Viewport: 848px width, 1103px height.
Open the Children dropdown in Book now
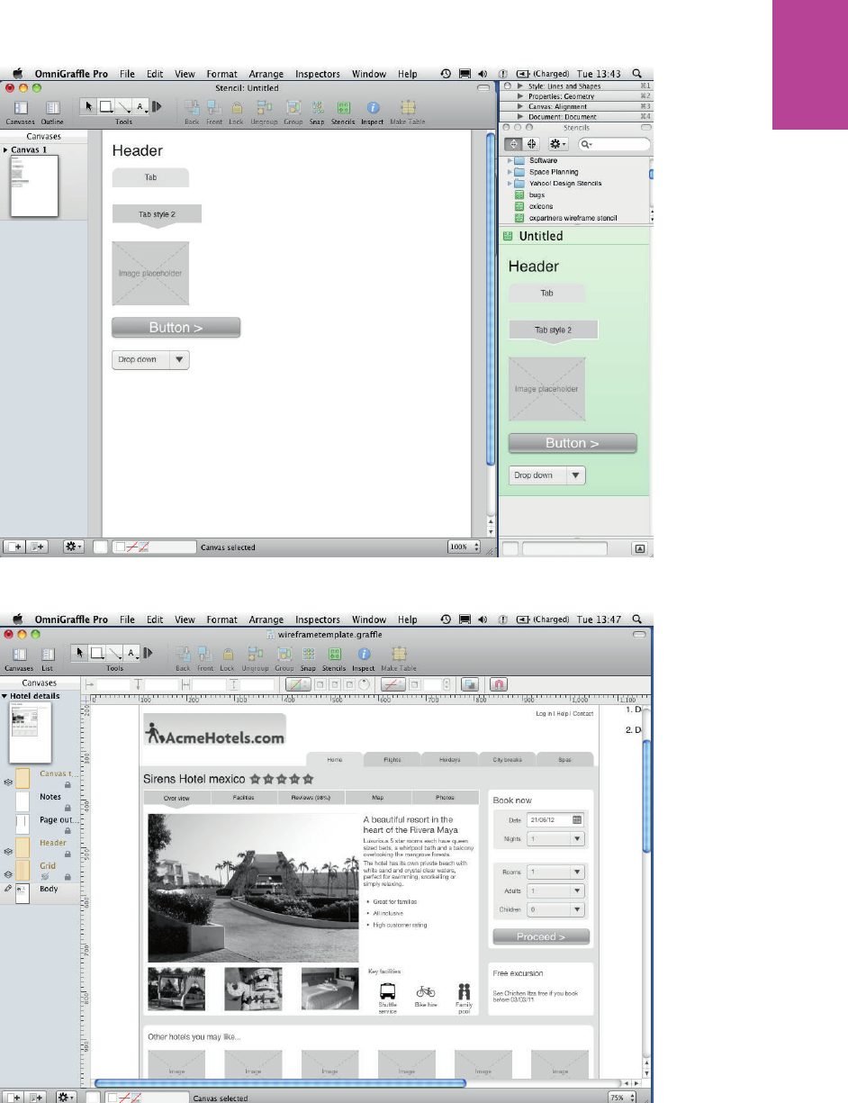[555, 910]
